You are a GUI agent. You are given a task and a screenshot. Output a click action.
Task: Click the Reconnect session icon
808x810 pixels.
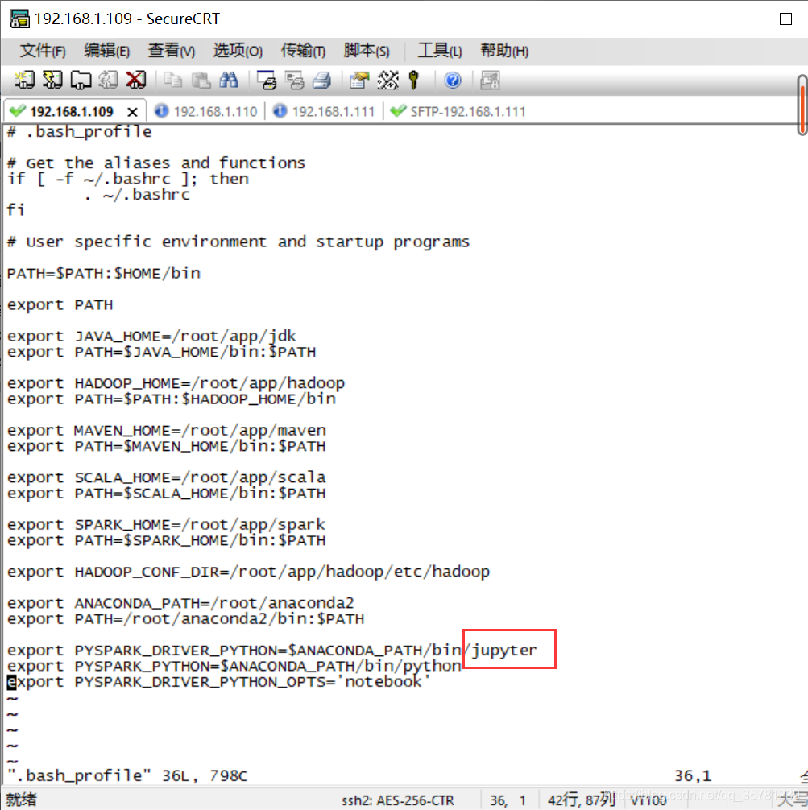pyautogui.click(x=109, y=80)
